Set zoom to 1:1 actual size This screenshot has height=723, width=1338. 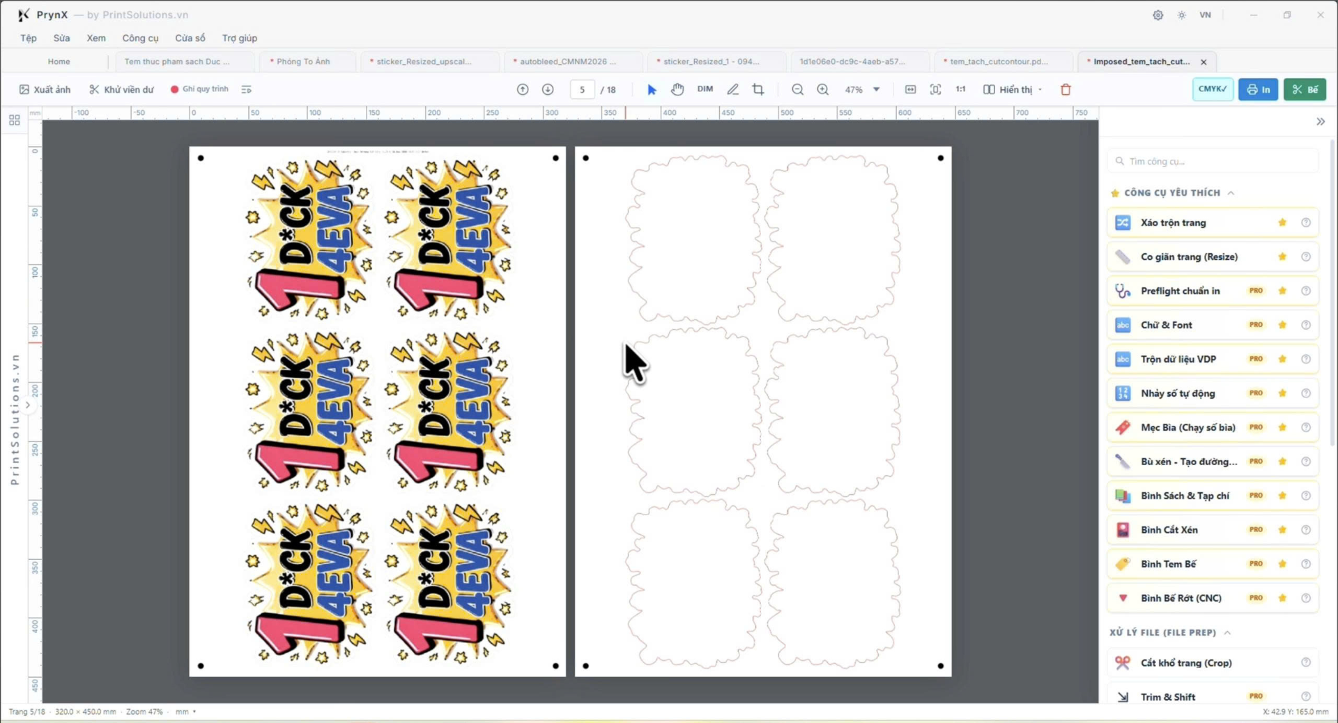(961, 89)
